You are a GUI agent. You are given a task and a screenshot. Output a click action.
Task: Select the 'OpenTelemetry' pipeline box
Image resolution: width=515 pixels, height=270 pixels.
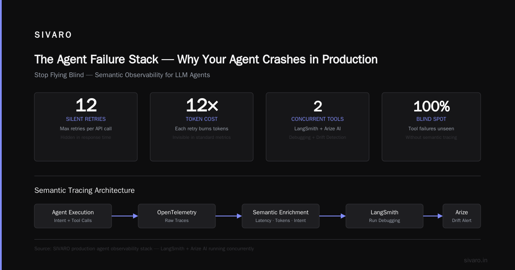coord(177,216)
